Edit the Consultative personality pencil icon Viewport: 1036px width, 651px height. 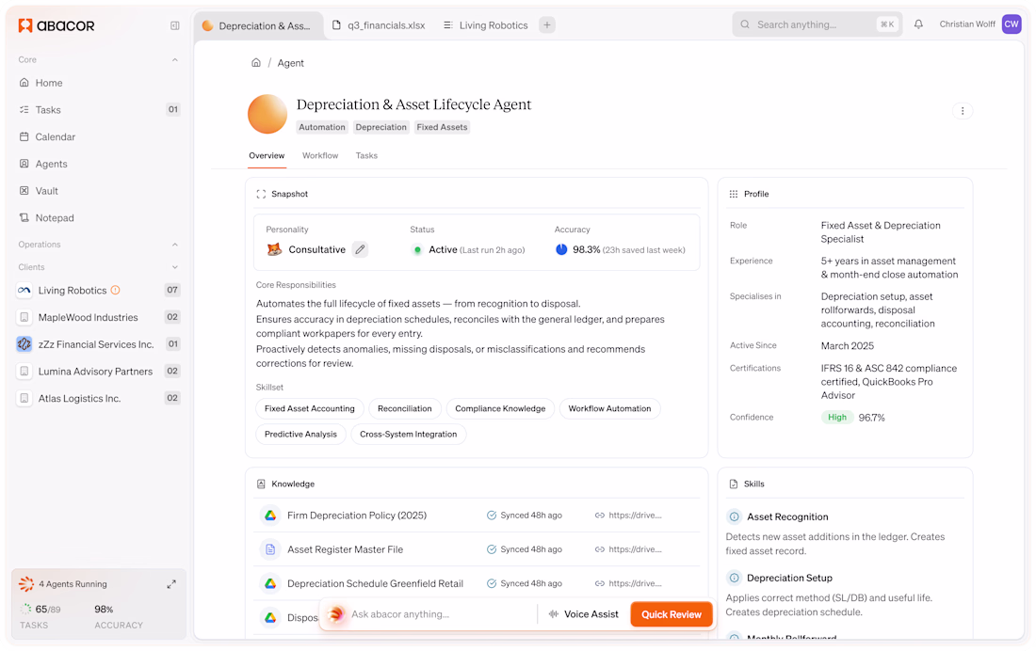click(x=360, y=249)
